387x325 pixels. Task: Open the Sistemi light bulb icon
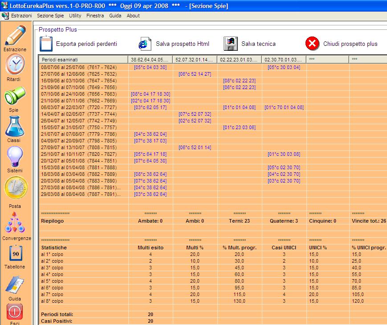(x=15, y=157)
